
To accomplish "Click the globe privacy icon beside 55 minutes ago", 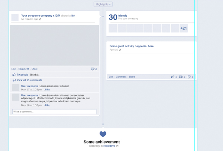I will pos(40,19).
